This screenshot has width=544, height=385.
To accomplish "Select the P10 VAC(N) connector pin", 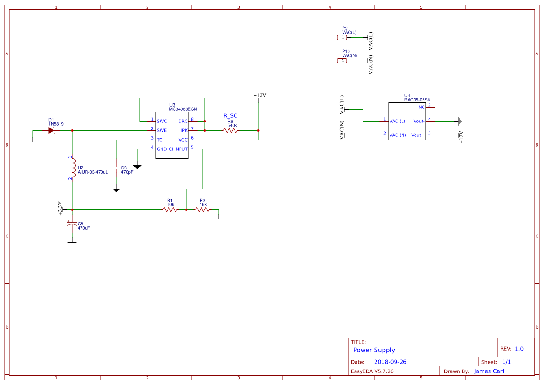I will click(x=343, y=61).
